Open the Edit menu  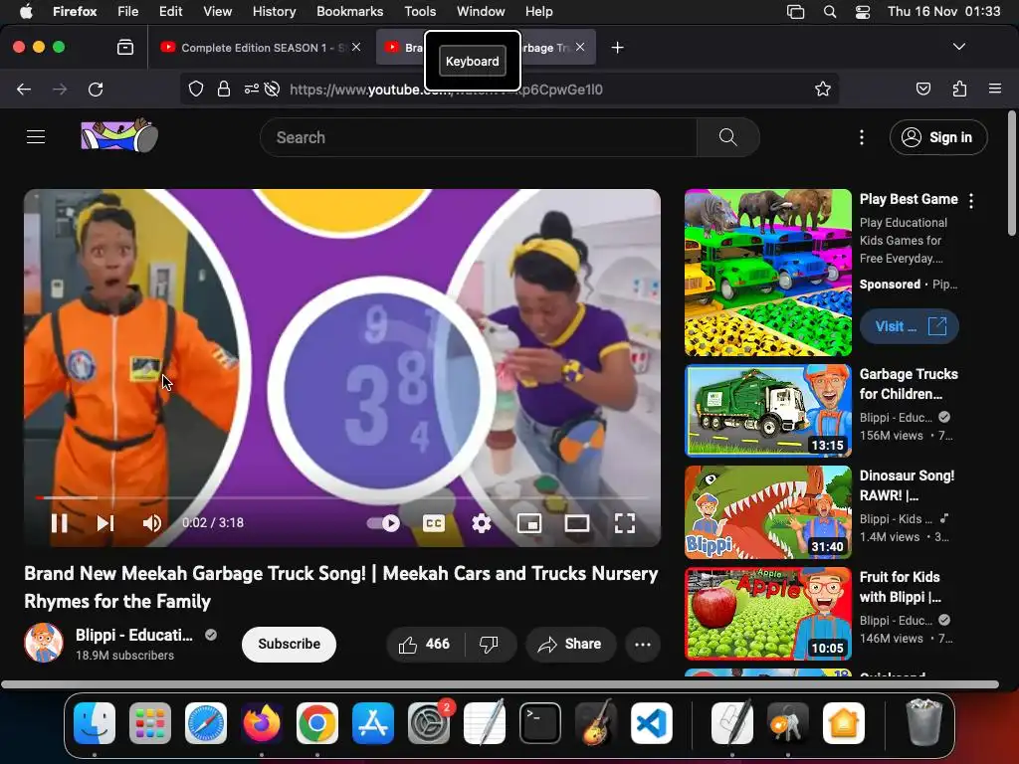click(170, 11)
